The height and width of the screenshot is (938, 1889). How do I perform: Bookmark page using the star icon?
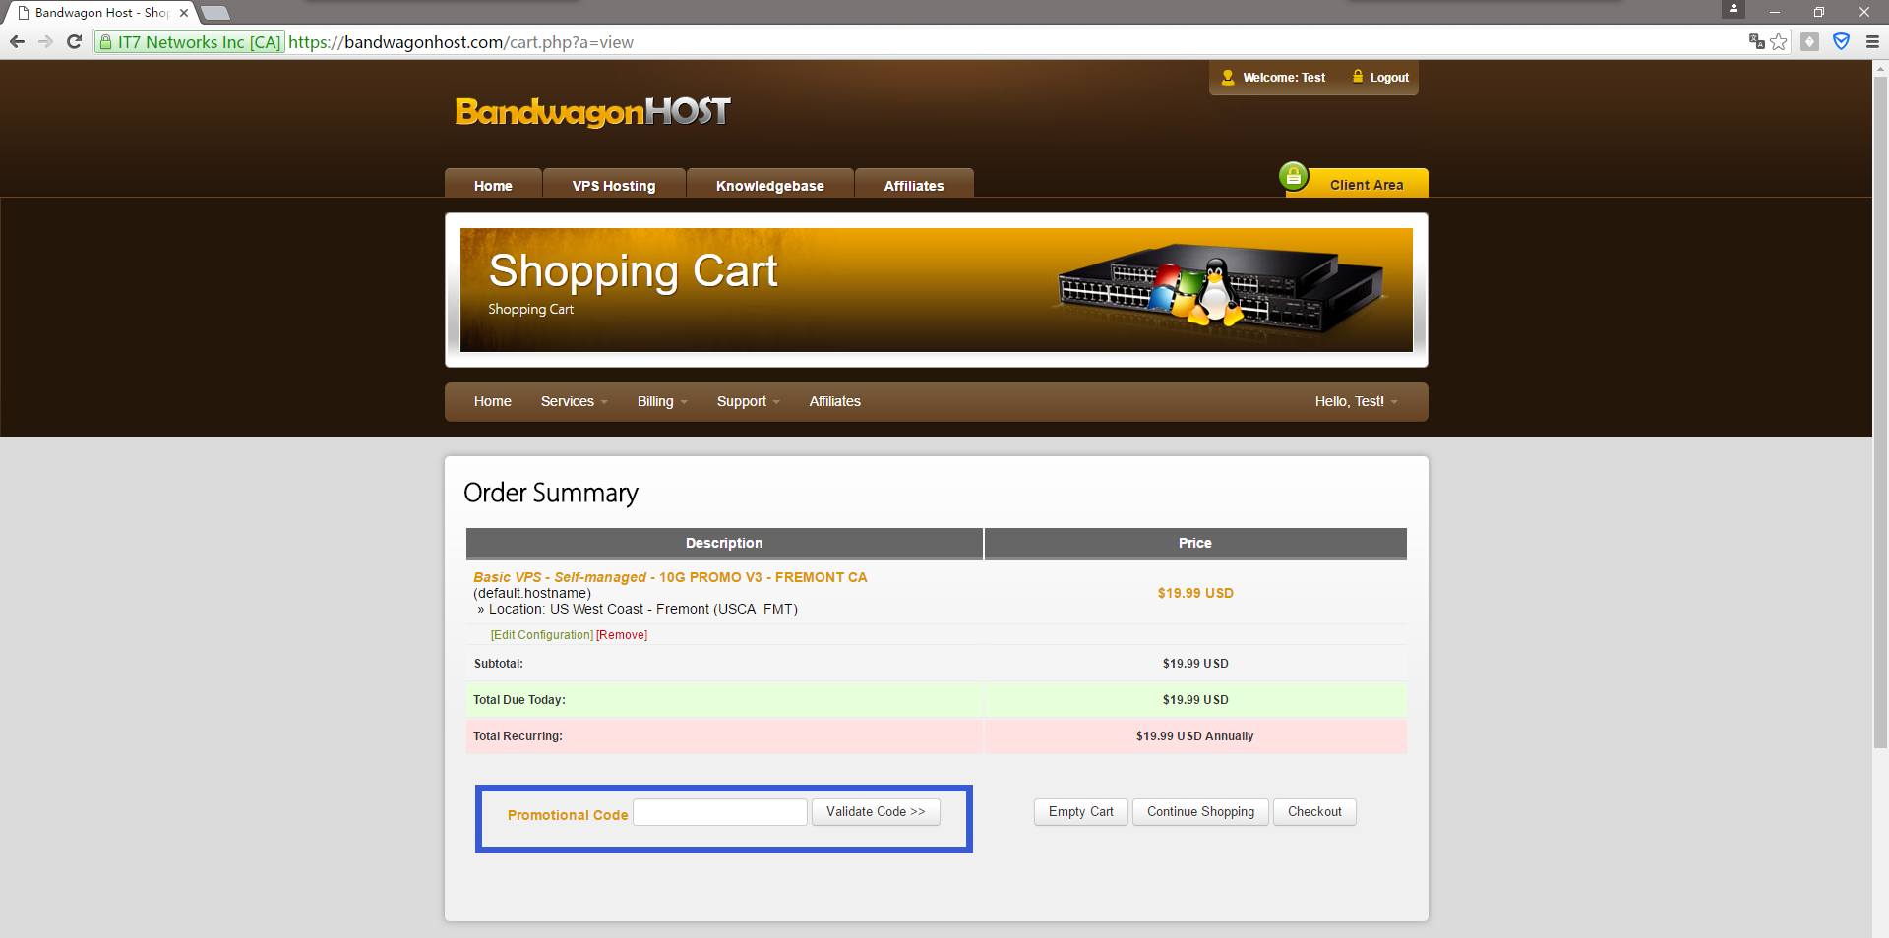[x=1779, y=41]
